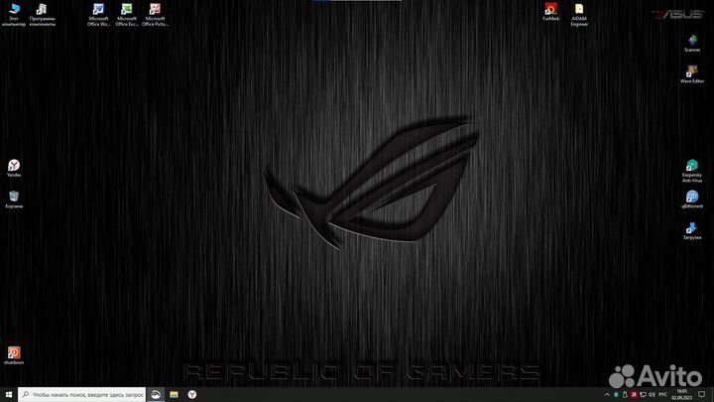714x402 pixels.
Task: Select the FurMark desktop shortcut
Action: pos(551,12)
